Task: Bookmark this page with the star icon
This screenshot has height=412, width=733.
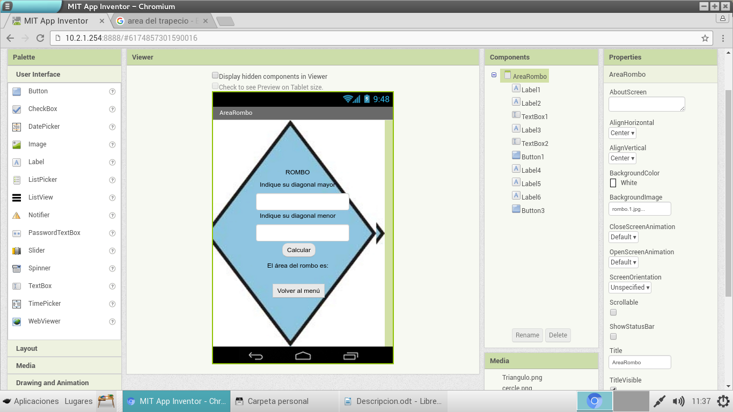Action: pyautogui.click(x=705, y=38)
